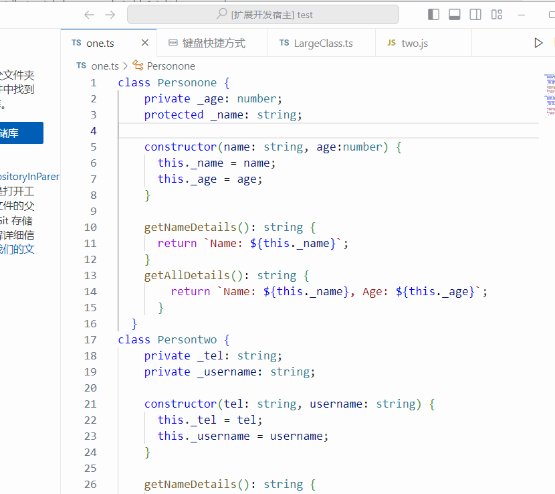Click the class name Personone on line 1
This screenshot has width=555, height=494.
point(187,82)
